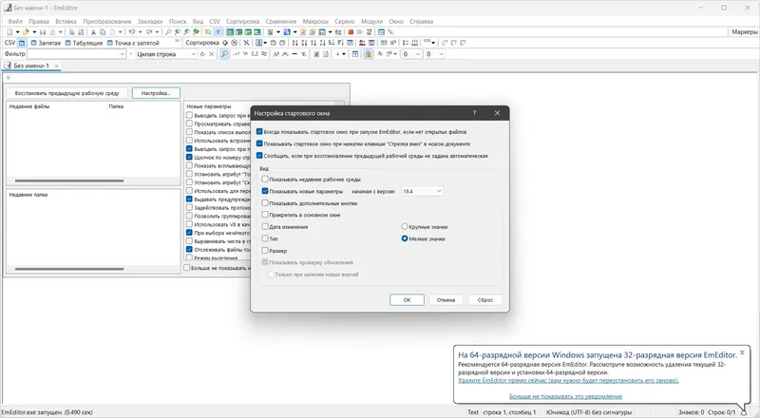Image resolution: width=760 pixels, height=418 pixels.
Task: Check 'Дата изменения' option
Action: pos(265,226)
